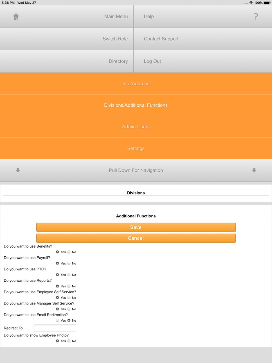Tap the home icon in Main Menu bar
The width and height of the screenshot is (272, 363).
[16, 17]
